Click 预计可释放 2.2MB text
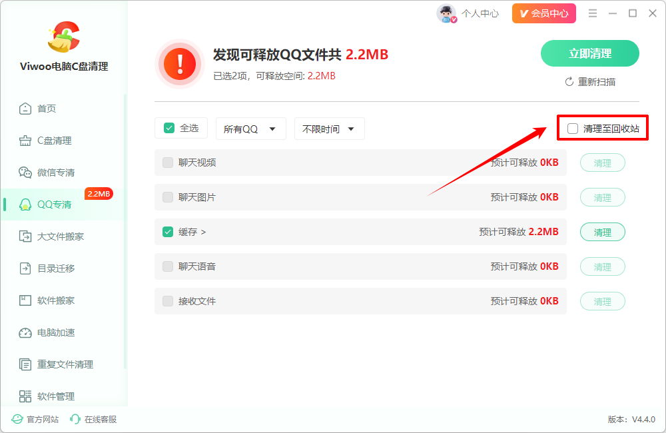Image resolution: width=666 pixels, height=433 pixels. click(x=519, y=232)
